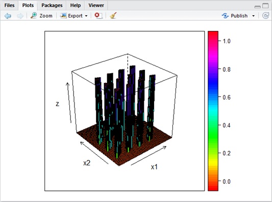Click the Zoom magnifier icon

(x=34, y=16)
